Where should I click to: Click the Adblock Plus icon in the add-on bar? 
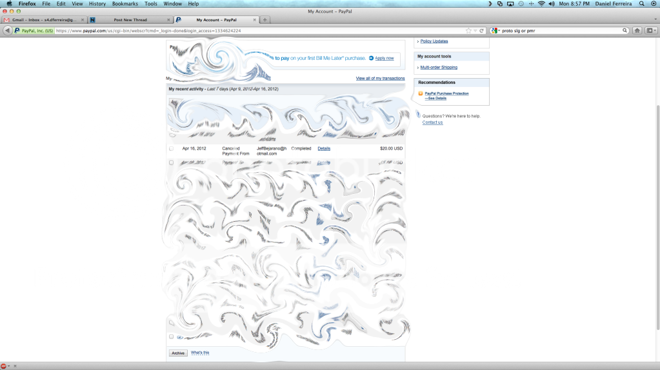pyautogui.click(x=3, y=366)
